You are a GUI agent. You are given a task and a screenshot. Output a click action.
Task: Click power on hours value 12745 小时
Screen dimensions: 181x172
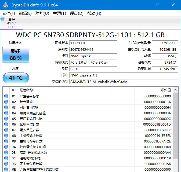coord(165,69)
